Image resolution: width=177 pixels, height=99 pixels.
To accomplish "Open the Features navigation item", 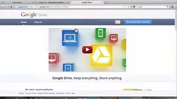I will 38,22.
